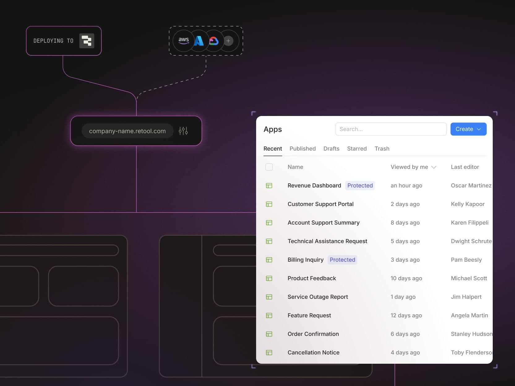This screenshot has width=515, height=386.
Task: Click the Protected badge on Revenue Dashboard
Action: (360, 186)
